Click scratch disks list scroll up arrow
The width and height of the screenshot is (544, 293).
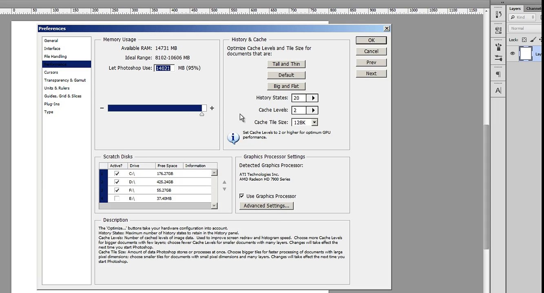[214, 173]
